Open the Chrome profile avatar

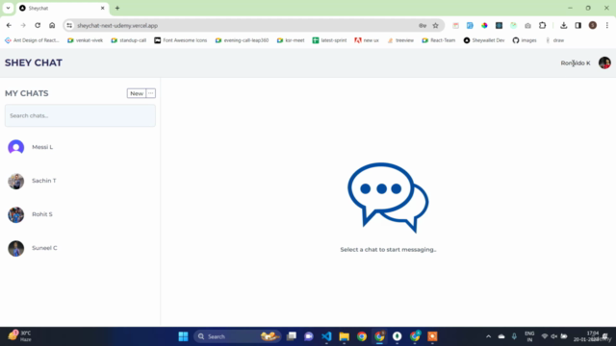(x=593, y=26)
